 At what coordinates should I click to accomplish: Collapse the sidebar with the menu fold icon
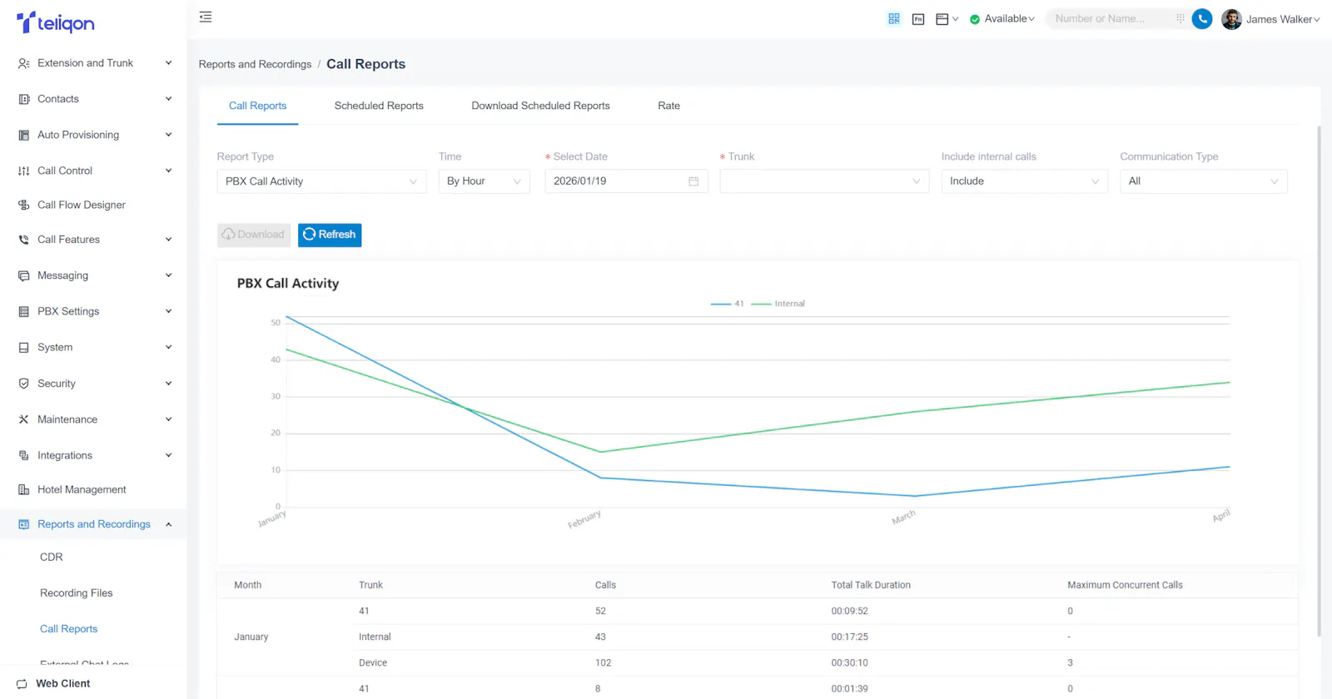click(206, 17)
